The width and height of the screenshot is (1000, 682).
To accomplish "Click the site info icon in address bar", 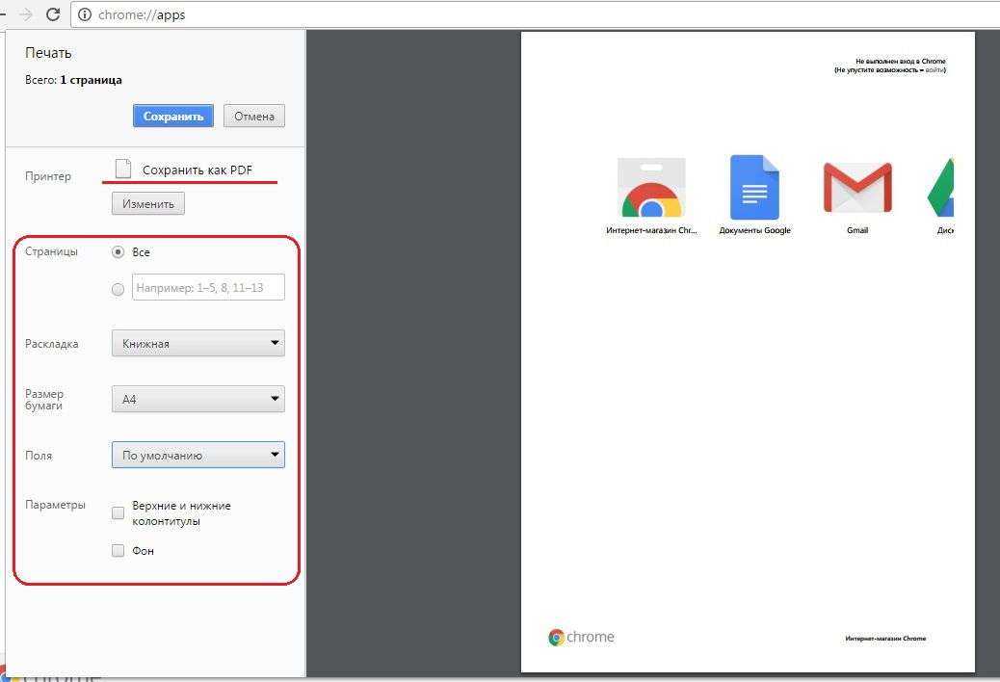I will pyautogui.click(x=85, y=14).
